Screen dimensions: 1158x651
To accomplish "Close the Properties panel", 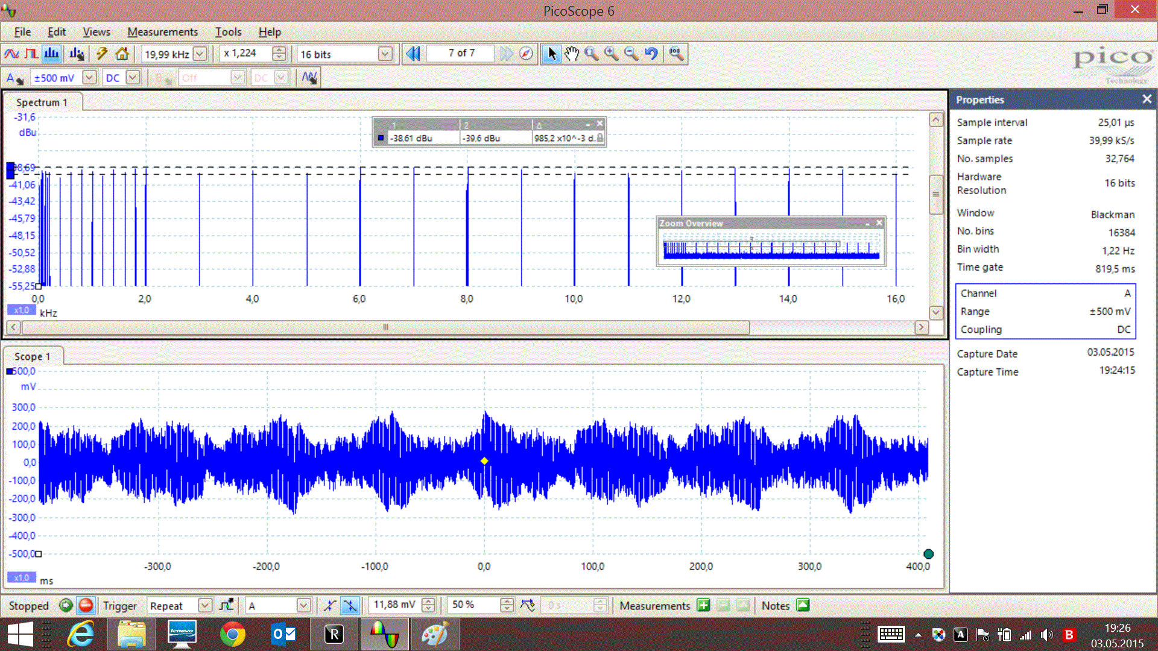I will (x=1147, y=99).
